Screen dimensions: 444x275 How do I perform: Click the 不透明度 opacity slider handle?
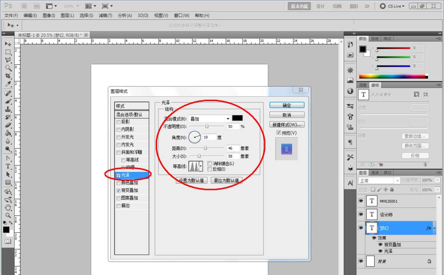pyautogui.click(x=207, y=126)
